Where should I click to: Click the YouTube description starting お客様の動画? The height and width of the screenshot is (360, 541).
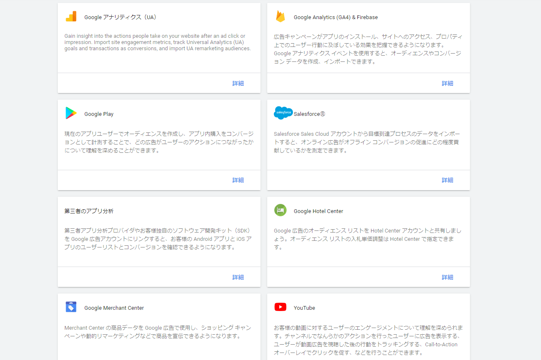point(369,340)
